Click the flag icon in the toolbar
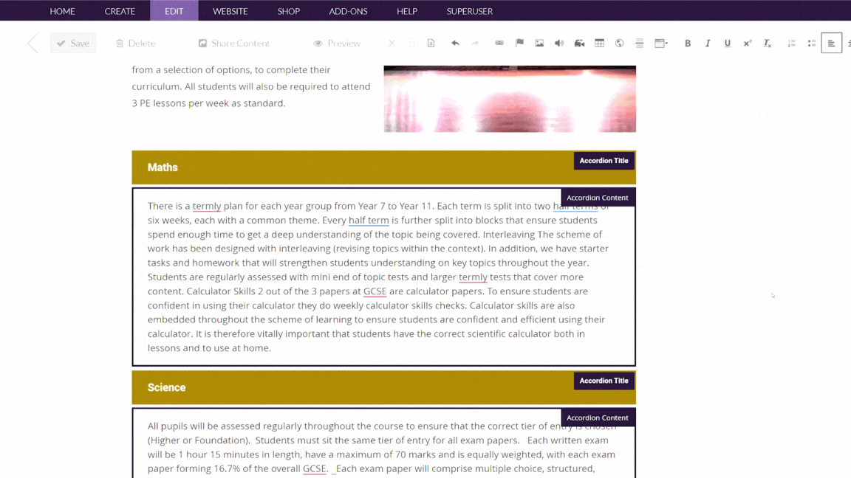The width and height of the screenshot is (851, 478). click(x=519, y=43)
